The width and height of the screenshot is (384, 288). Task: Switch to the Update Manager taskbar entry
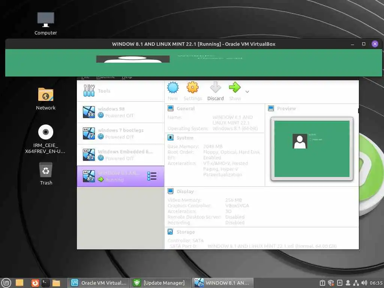point(160,283)
